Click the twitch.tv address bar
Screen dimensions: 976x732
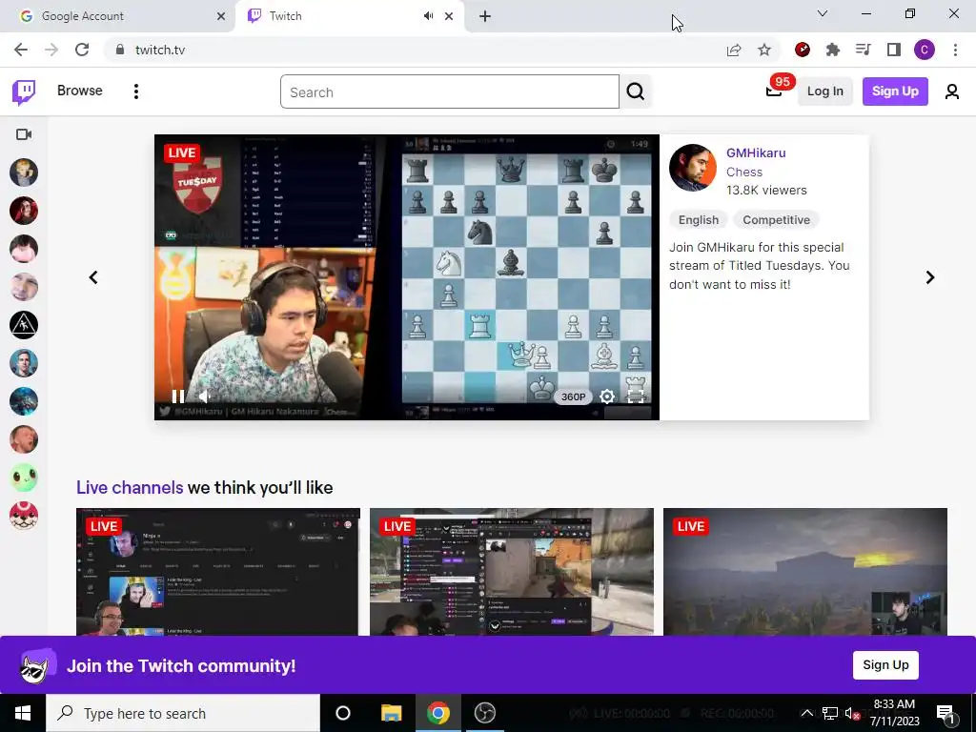point(413,50)
